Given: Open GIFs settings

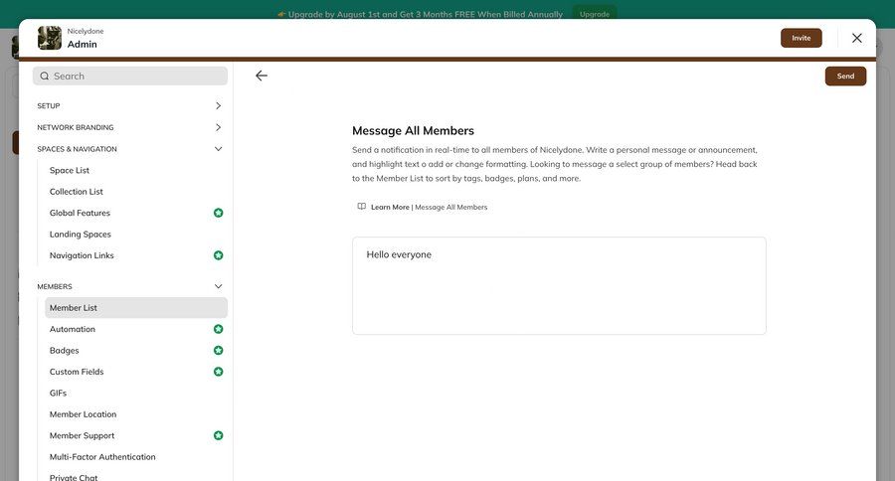Looking at the screenshot, I should [x=59, y=394].
